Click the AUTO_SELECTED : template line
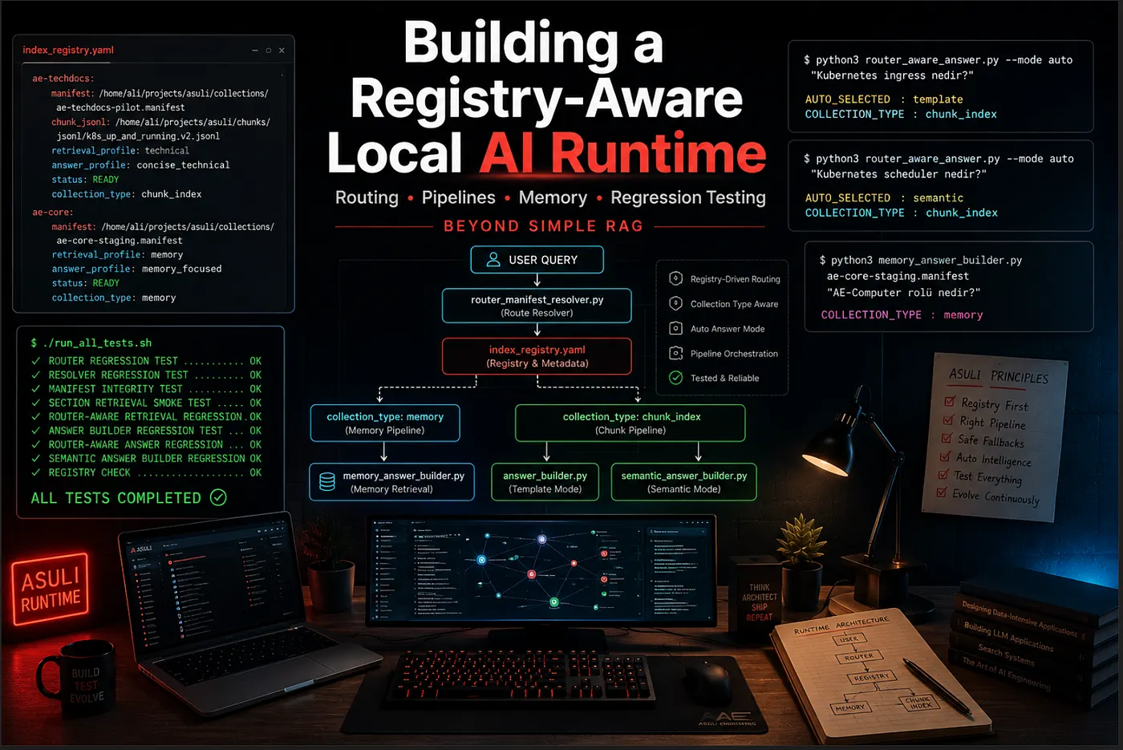This screenshot has width=1123, height=750. [x=884, y=99]
